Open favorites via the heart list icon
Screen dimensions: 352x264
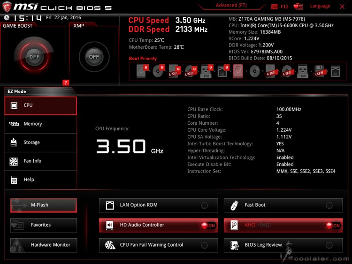click(298, 7)
